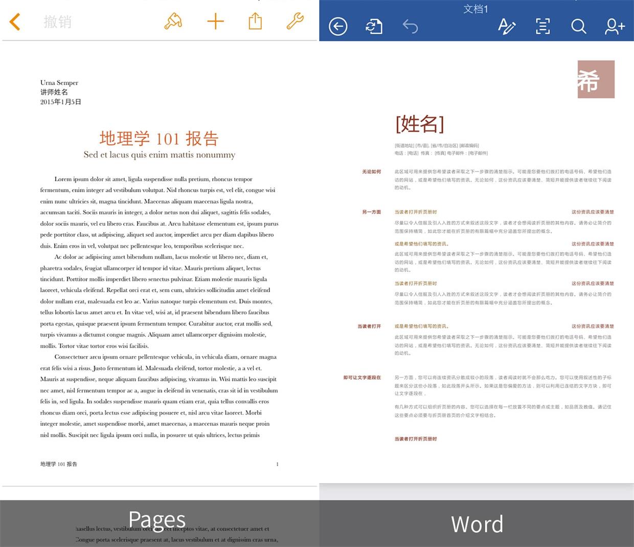Image resolution: width=634 pixels, height=547 pixels.
Task: Go back using Word's circled arrow
Action: click(337, 26)
